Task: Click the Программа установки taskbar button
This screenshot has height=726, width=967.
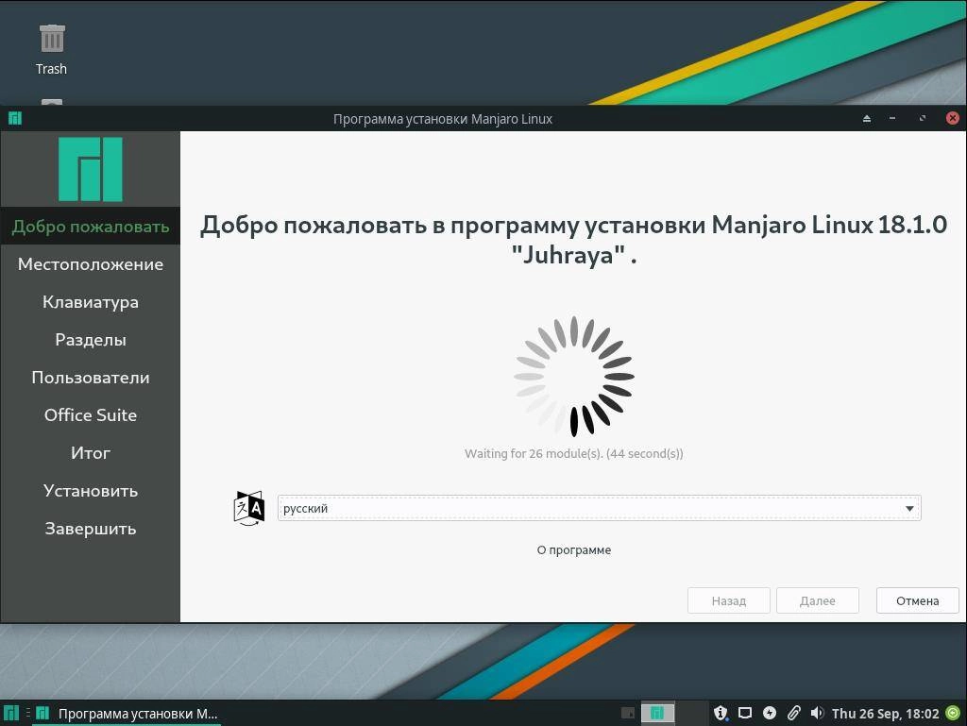Action: click(x=127, y=713)
